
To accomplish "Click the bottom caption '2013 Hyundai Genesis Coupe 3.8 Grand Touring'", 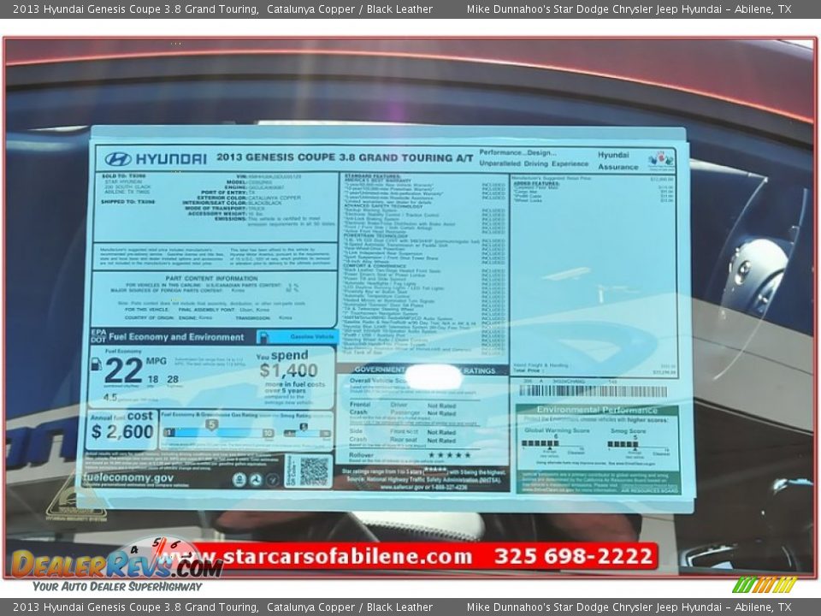I will point(136,607).
